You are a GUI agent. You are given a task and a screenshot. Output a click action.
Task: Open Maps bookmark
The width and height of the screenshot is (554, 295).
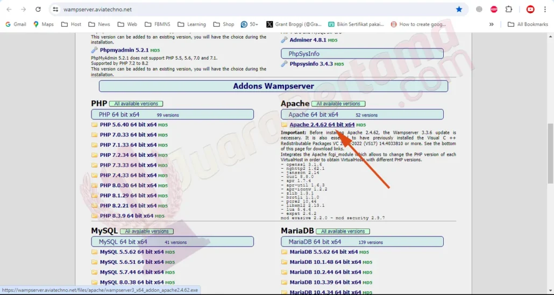click(x=44, y=24)
